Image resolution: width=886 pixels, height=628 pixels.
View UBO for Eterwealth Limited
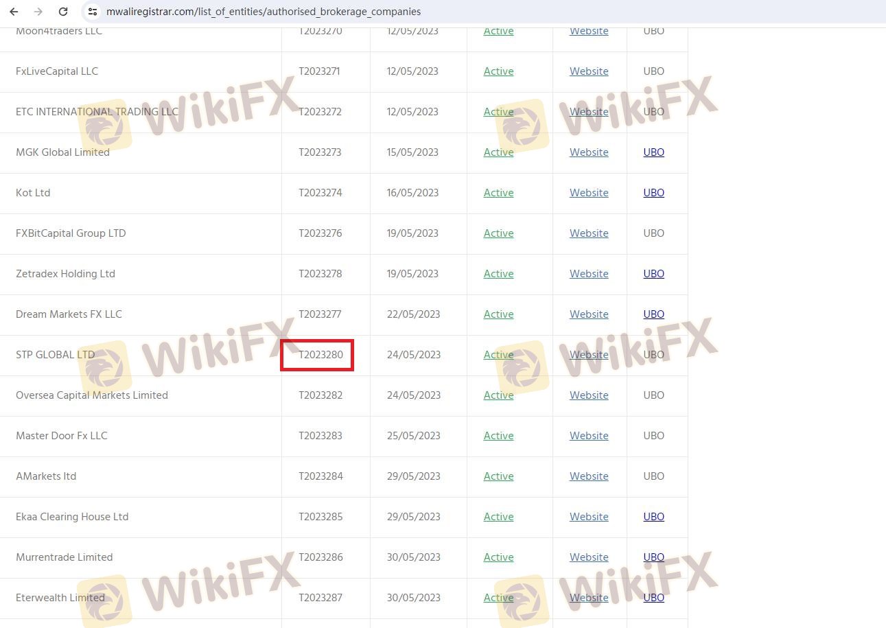pyautogui.click(x=654, y=598)
